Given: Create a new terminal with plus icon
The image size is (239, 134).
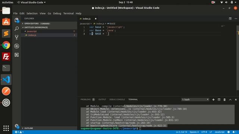Looking at the screenshot, I should pyautogui.click(x=213, y=100).
